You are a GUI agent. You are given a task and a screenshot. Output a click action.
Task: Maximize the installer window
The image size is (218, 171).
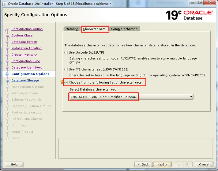(x=200, y=3)
